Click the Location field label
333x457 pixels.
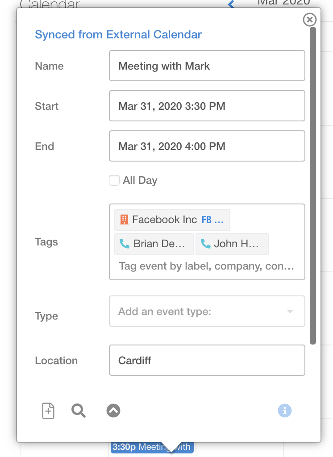tap(56, 361)
